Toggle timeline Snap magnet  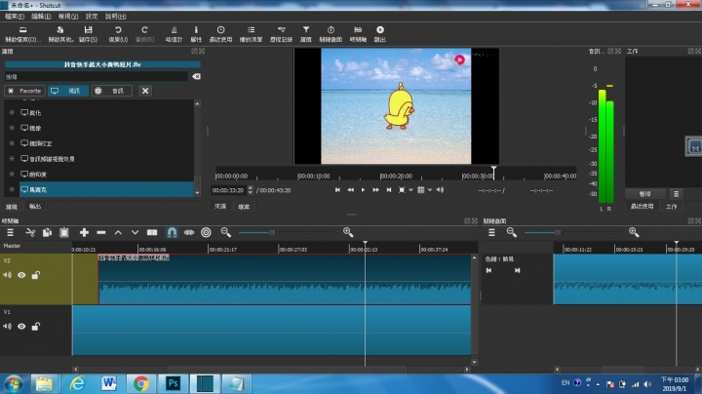[172, 232]
